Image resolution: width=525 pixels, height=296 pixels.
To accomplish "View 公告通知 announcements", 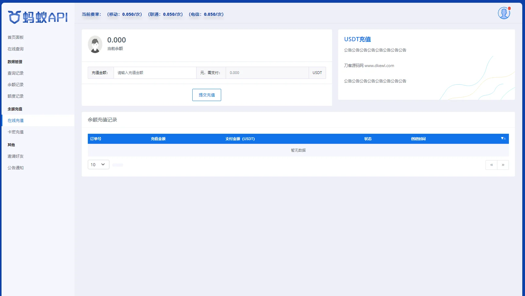I will click(15, 167).
